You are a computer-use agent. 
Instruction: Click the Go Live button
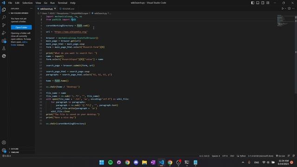[280, 156]
